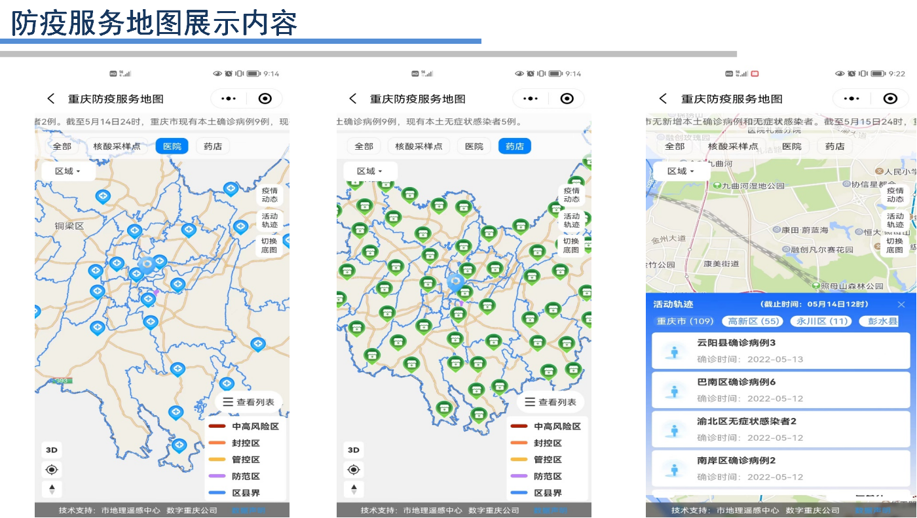Tap locate-me crosshair icon on middle phone map

coord(354,469)
